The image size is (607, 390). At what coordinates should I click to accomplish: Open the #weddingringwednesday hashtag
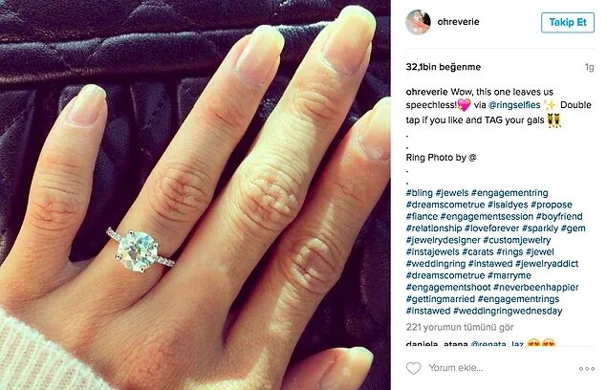point(508,311)
